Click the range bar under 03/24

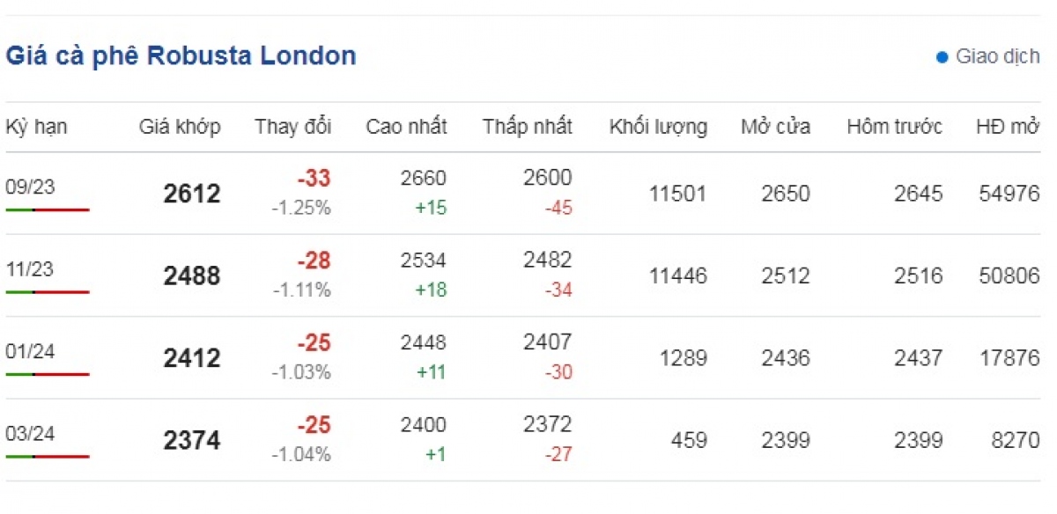click(48, 457)
